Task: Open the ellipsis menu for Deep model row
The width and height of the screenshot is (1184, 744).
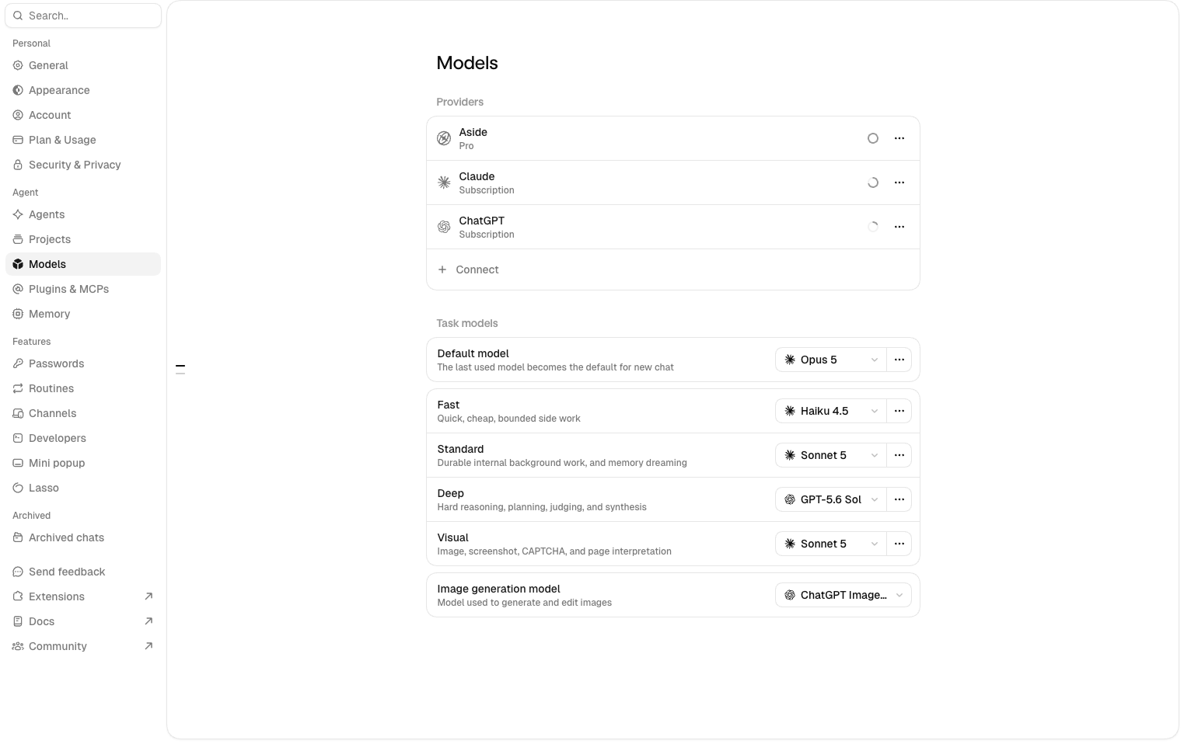Action: tap(899, 499)
